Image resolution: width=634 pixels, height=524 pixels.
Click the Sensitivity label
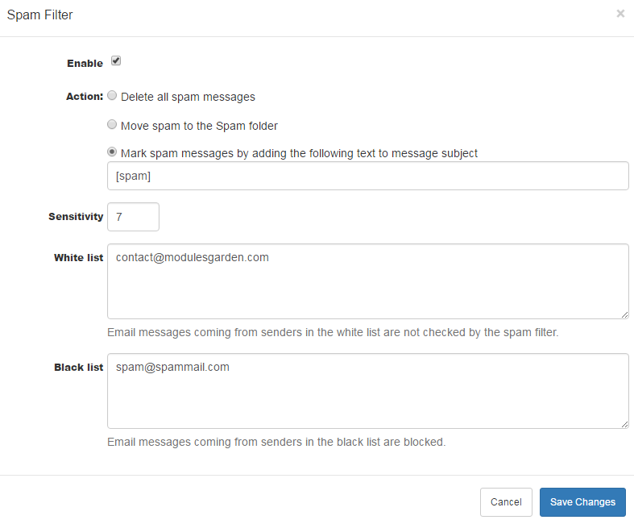[76, 217]
